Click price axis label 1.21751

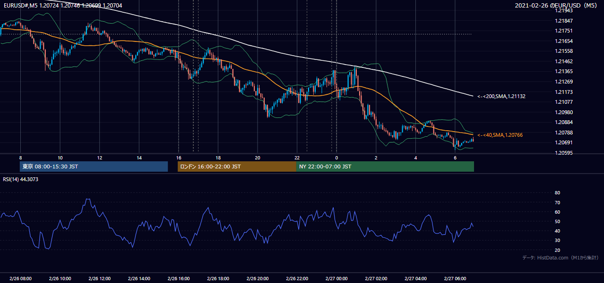[x=564, y=31]
